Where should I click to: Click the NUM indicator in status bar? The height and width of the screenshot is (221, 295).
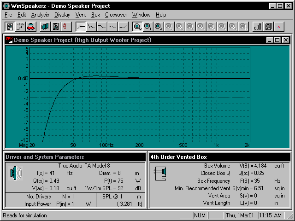tap(200, 215)
